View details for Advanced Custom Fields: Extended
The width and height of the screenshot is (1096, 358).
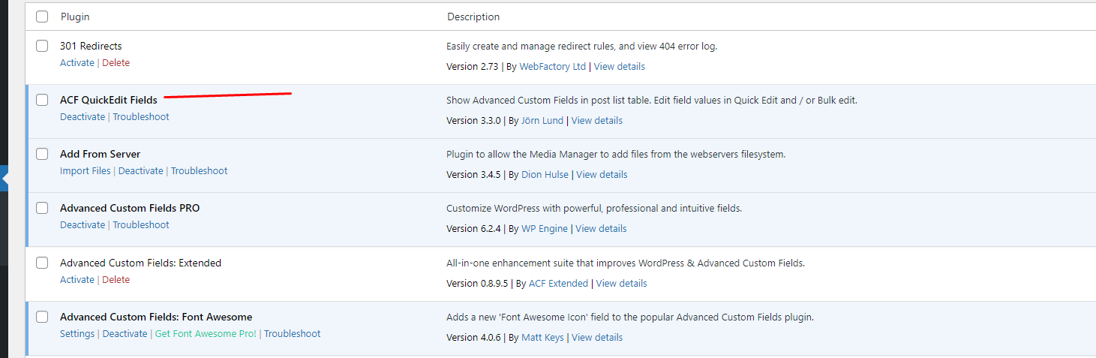pyautogui.click(x=622, y=284)
